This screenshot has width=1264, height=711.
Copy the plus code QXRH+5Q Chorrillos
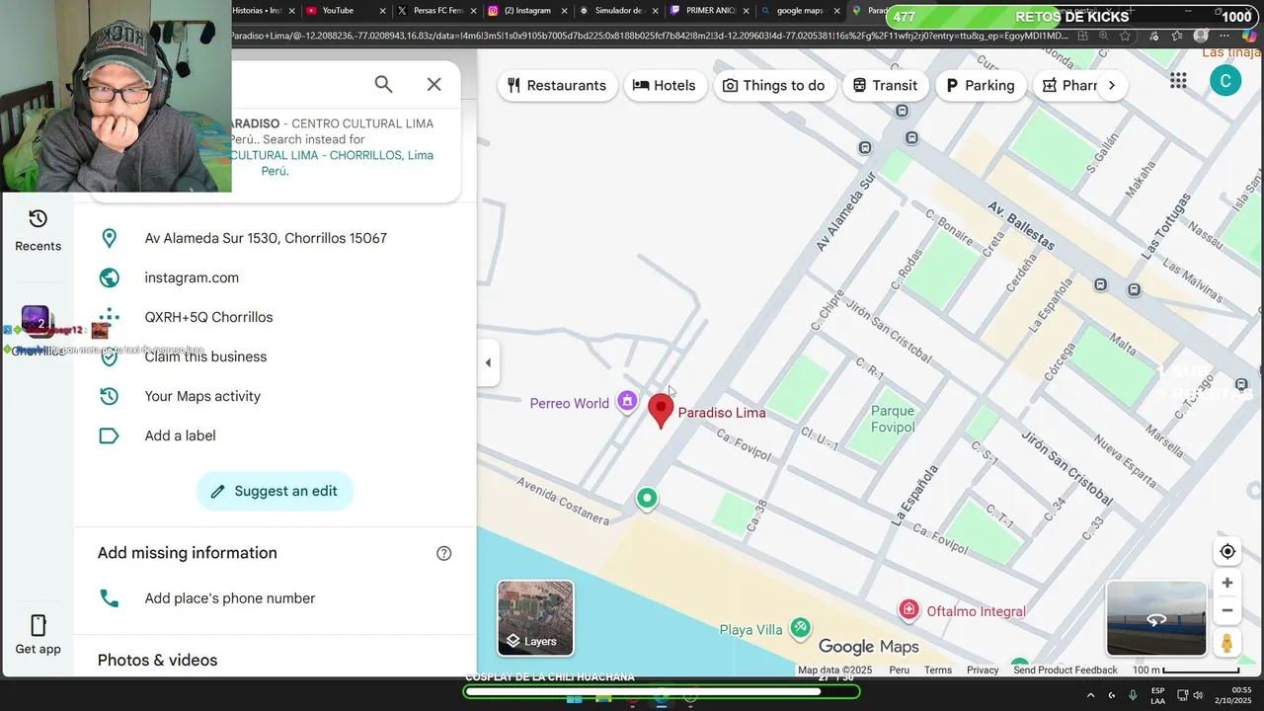tap(208, 317)
